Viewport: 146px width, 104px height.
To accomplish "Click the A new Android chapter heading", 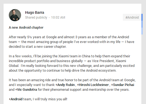I will click(x=26, y=28).
